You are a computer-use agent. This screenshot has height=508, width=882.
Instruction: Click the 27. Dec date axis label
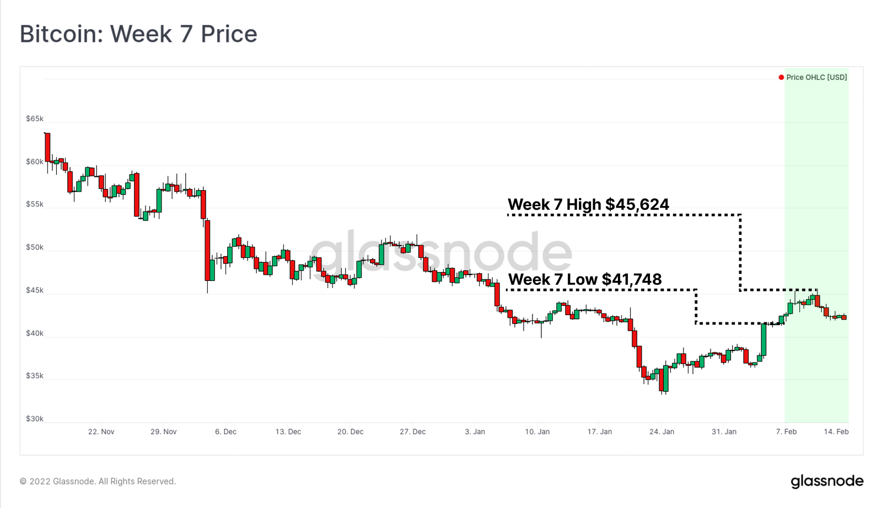[413, 431]
